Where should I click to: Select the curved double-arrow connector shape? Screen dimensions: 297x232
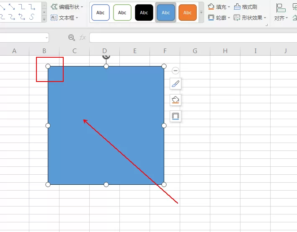(22, 17)
